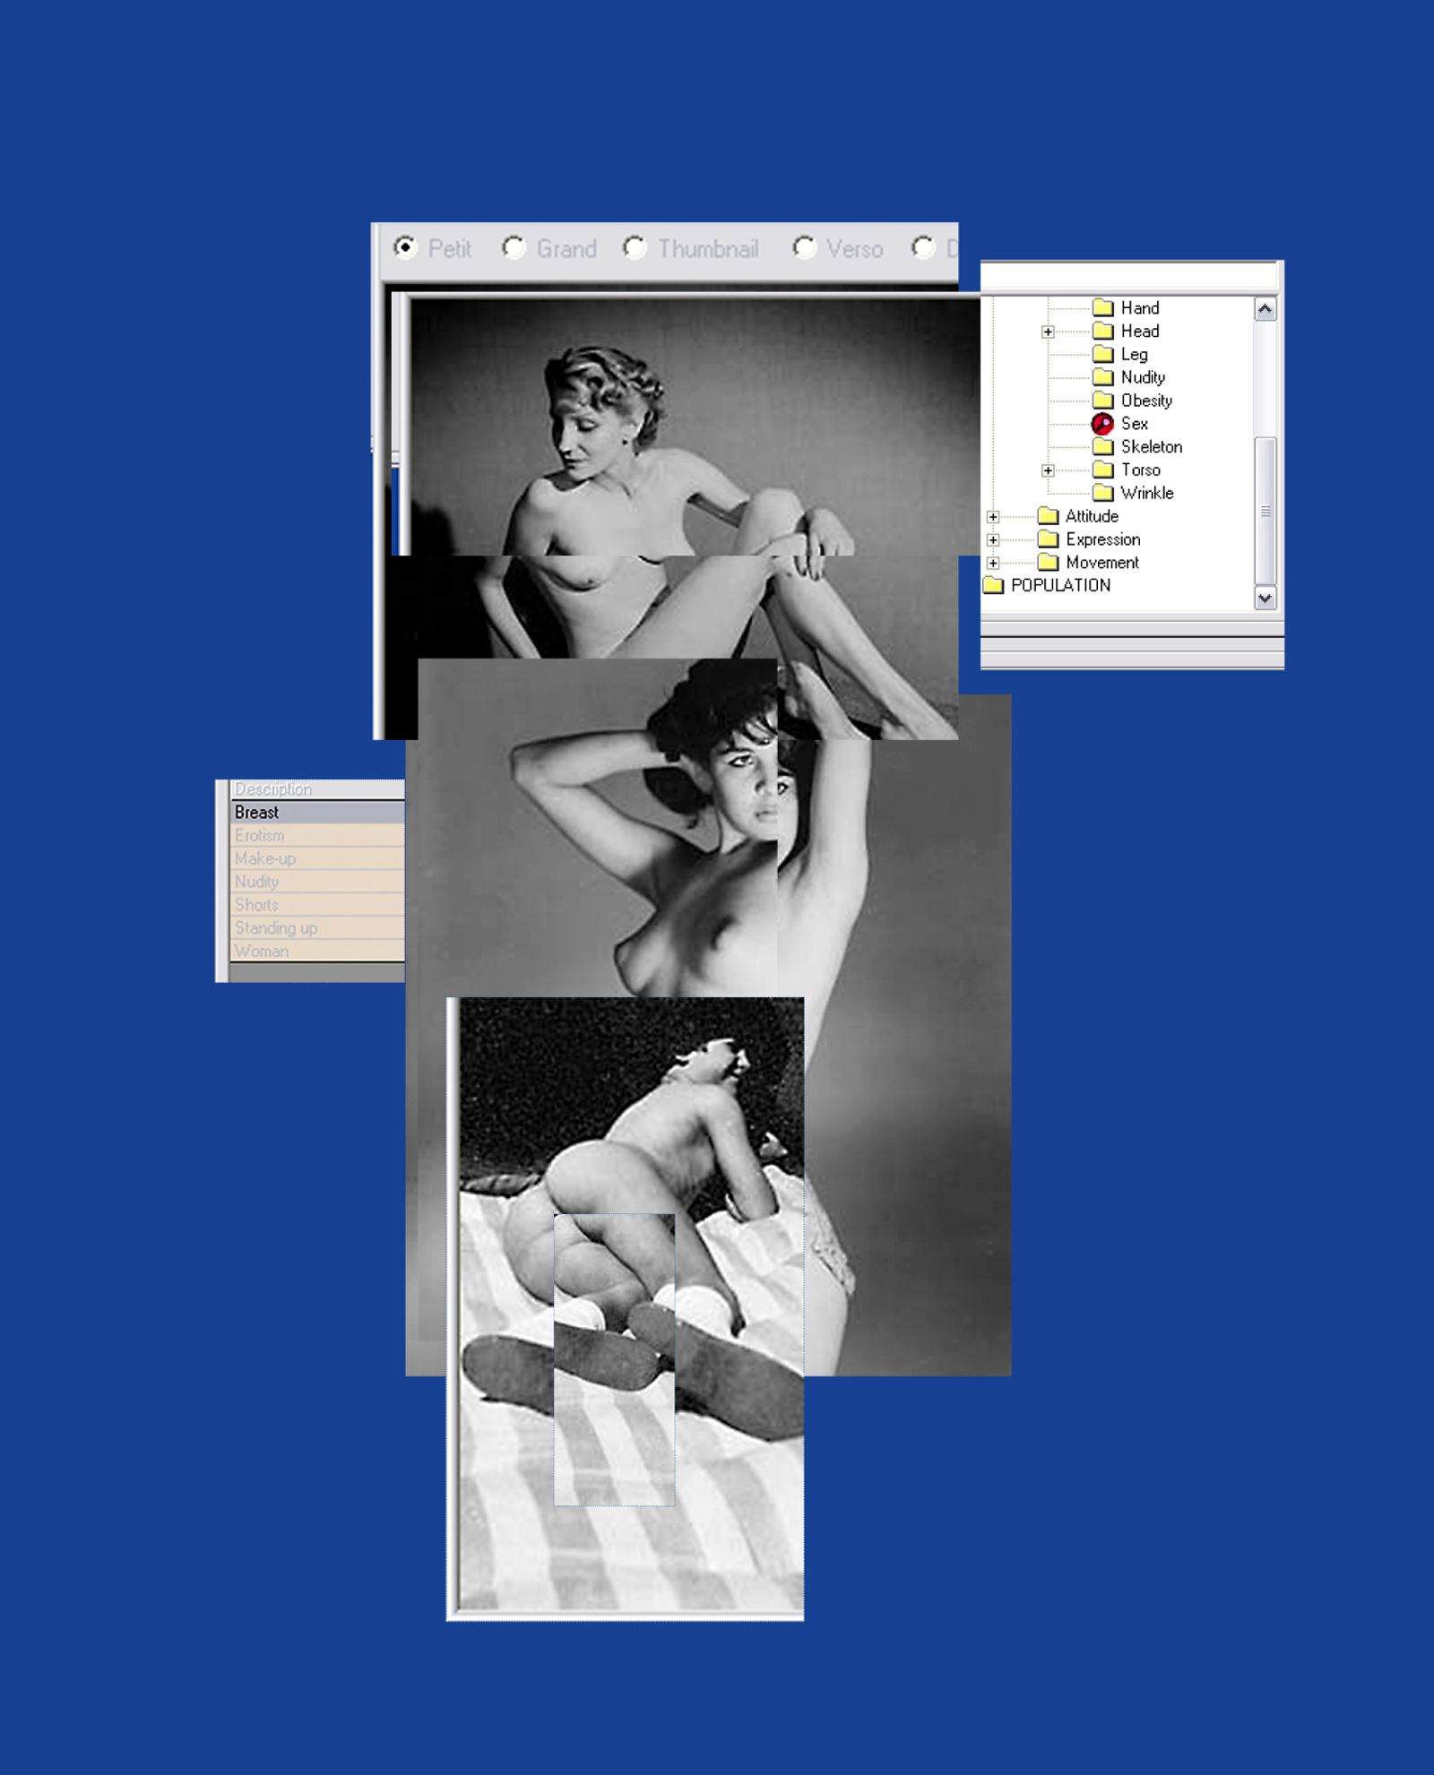Viewport: 1434px width, 1775px height.
Task: Expand the Attitude category node
Action: 993,517
